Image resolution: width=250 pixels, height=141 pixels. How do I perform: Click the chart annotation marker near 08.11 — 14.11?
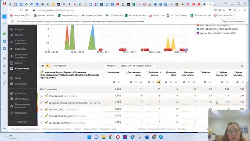(x=101, y=50)
